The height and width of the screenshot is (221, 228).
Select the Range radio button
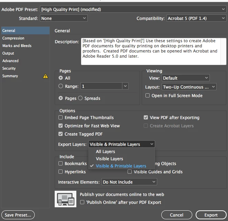[x=61, y=86]
